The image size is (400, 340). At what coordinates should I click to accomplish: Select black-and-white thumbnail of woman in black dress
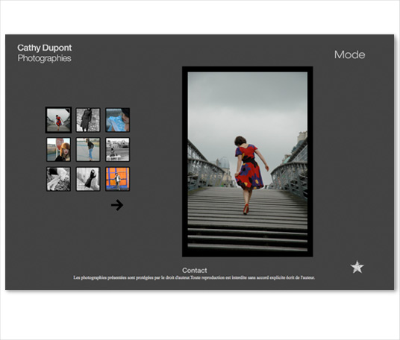tap(88, 179)
